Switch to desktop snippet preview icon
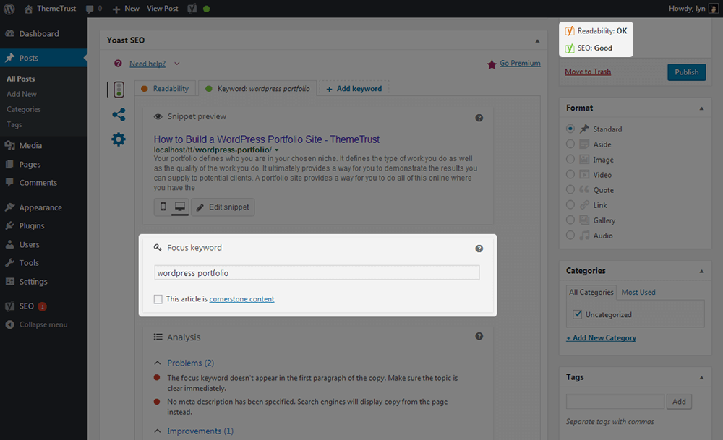723x440 pixels. coord(180,207)
